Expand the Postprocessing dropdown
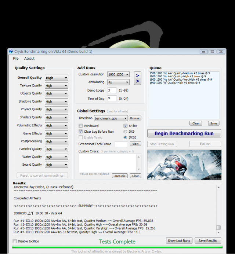This screenshot has height=254, width=235. click(x=57, y=141)
